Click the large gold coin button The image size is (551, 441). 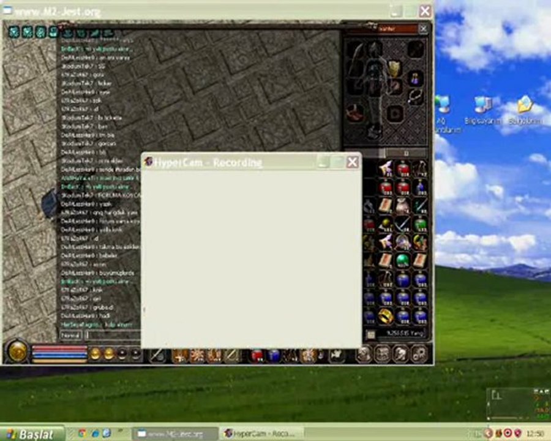pos(17,352)
